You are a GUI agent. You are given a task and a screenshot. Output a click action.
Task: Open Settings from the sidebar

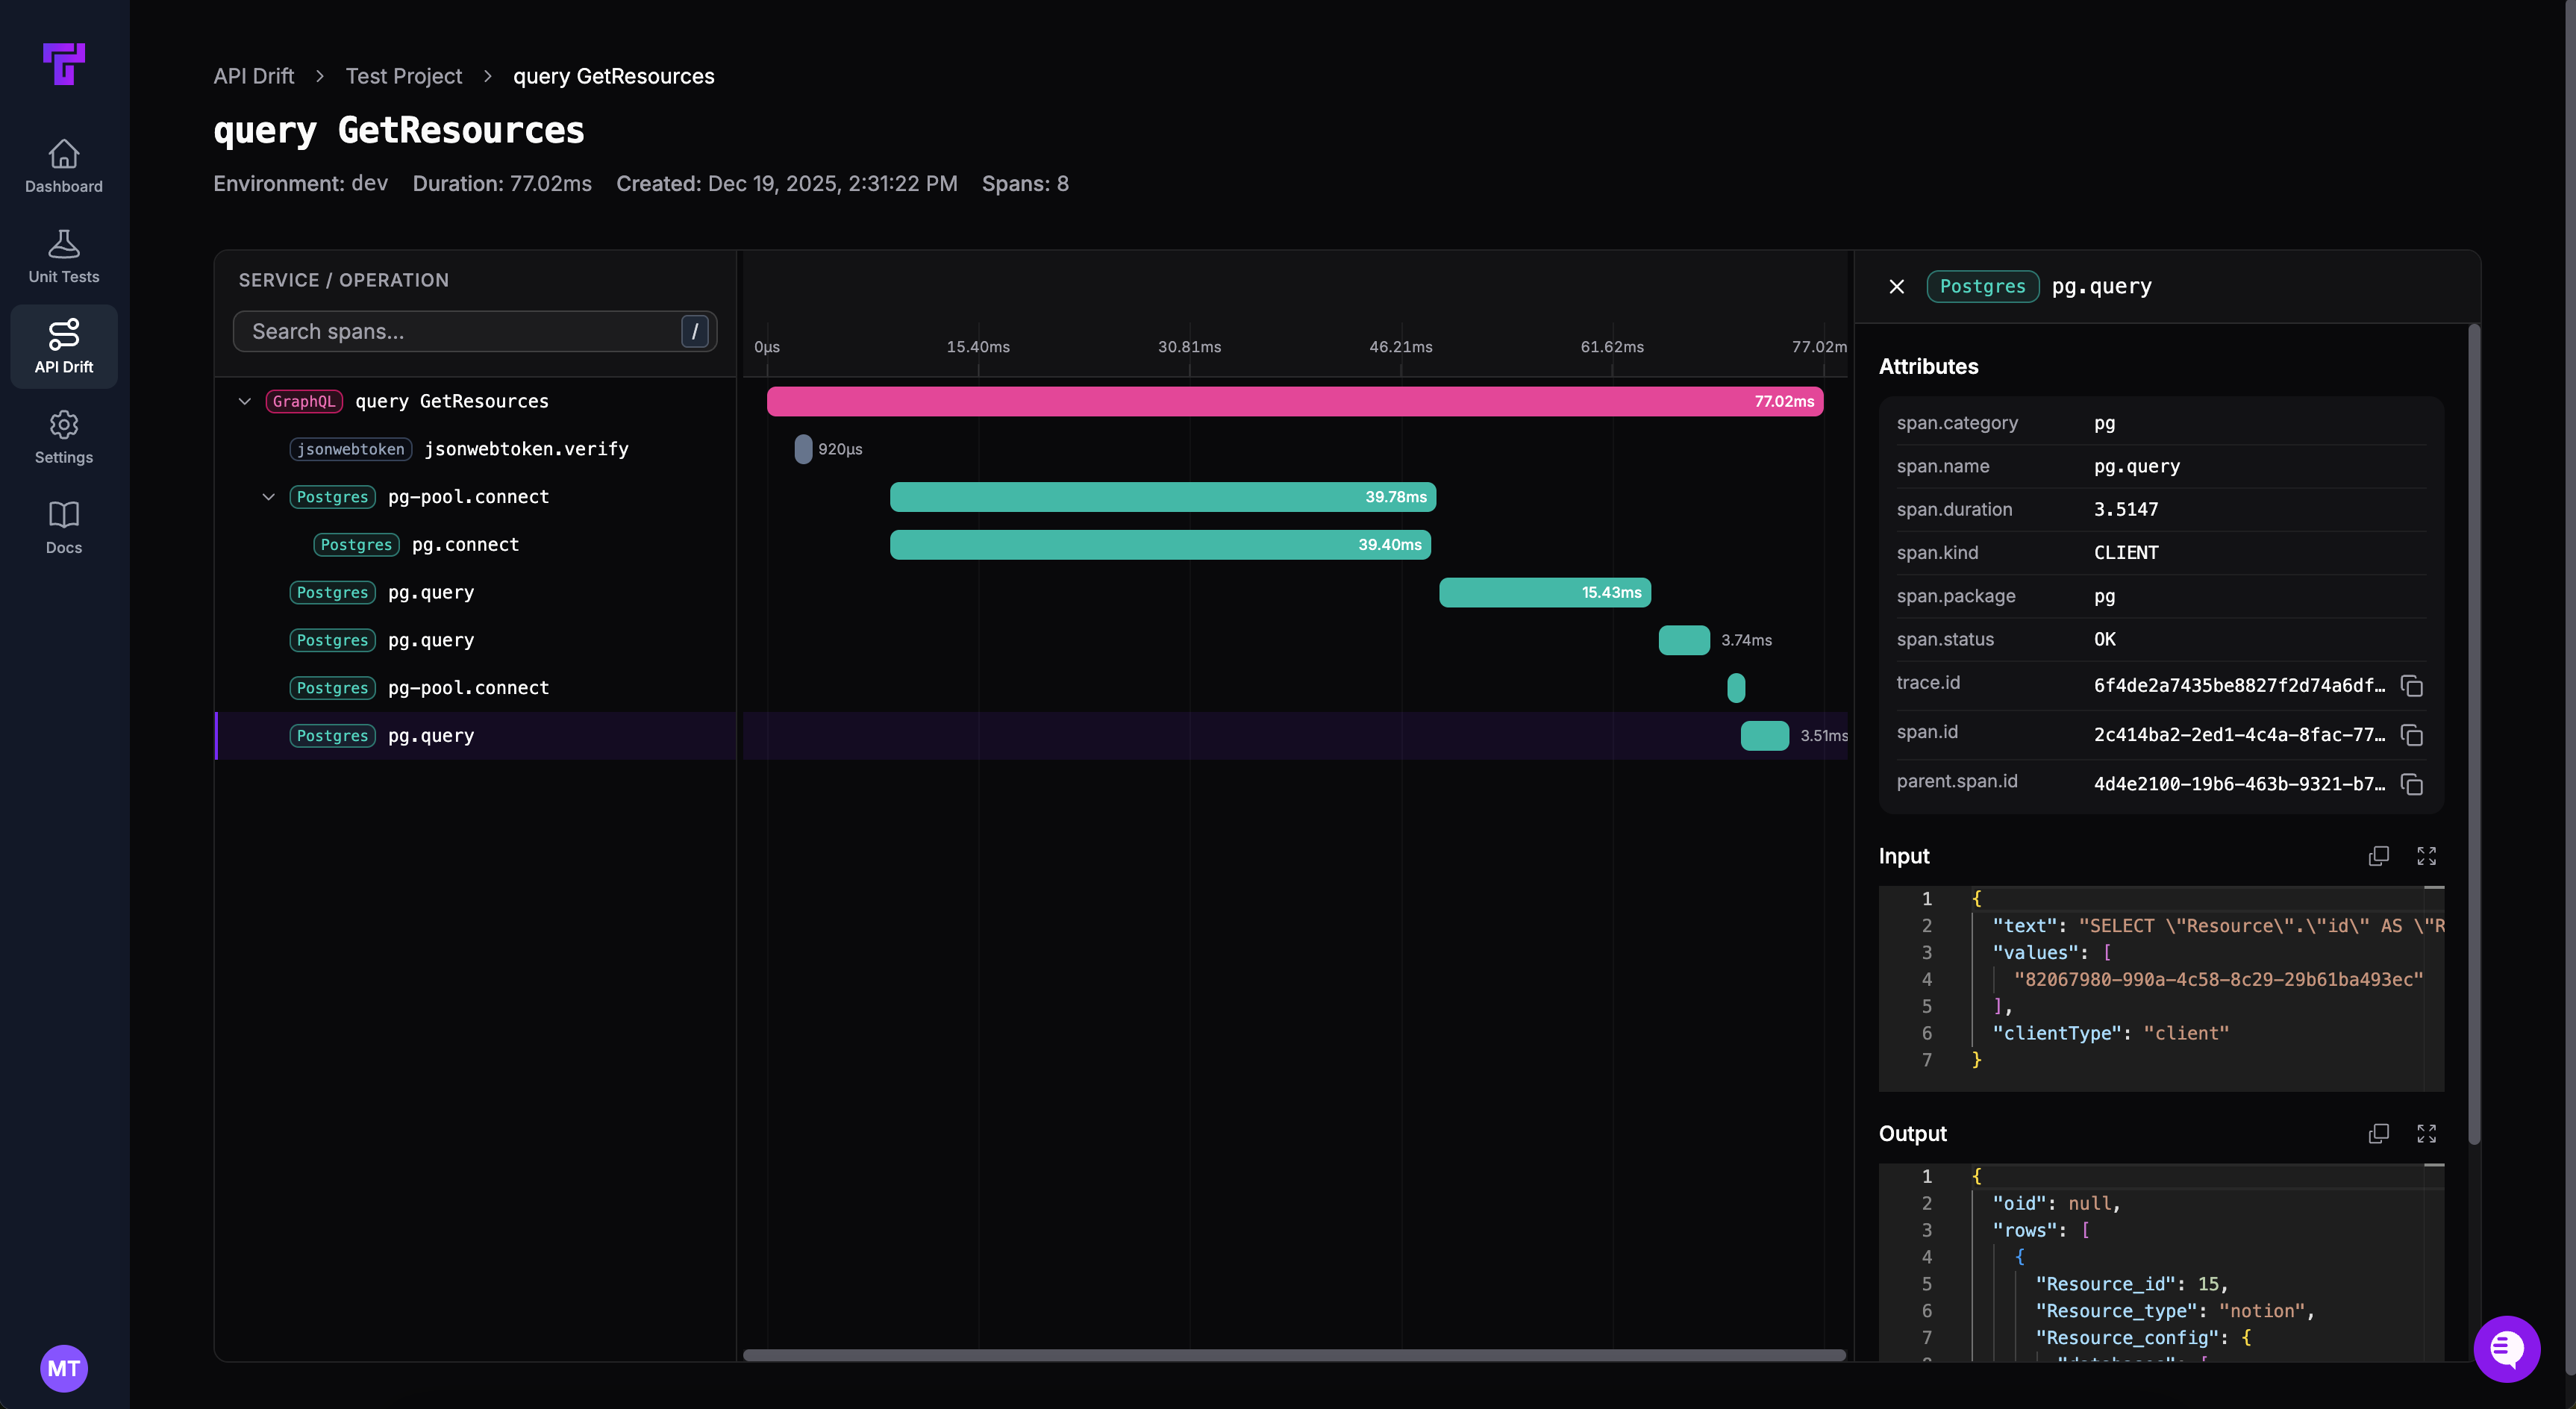[x=63, y=437]
